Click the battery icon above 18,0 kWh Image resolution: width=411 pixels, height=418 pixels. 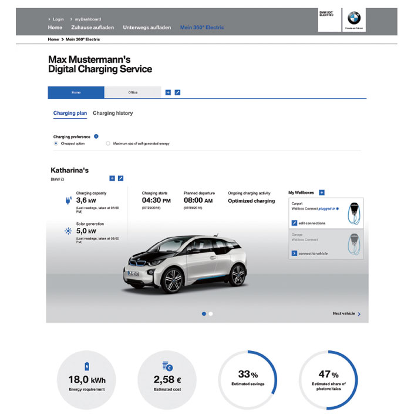coord(87,366)
